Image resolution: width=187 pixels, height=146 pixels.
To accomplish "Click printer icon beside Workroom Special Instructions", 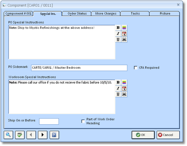I will (x=124, y=94).
